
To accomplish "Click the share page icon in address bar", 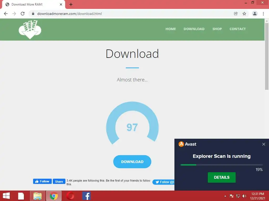I will click(236, 14).
